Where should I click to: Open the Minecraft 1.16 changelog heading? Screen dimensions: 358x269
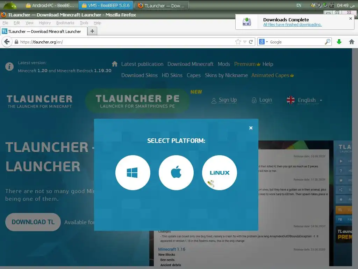(172, 249)
